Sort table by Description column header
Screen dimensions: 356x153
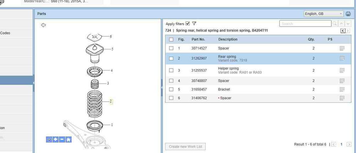[228, 40]
